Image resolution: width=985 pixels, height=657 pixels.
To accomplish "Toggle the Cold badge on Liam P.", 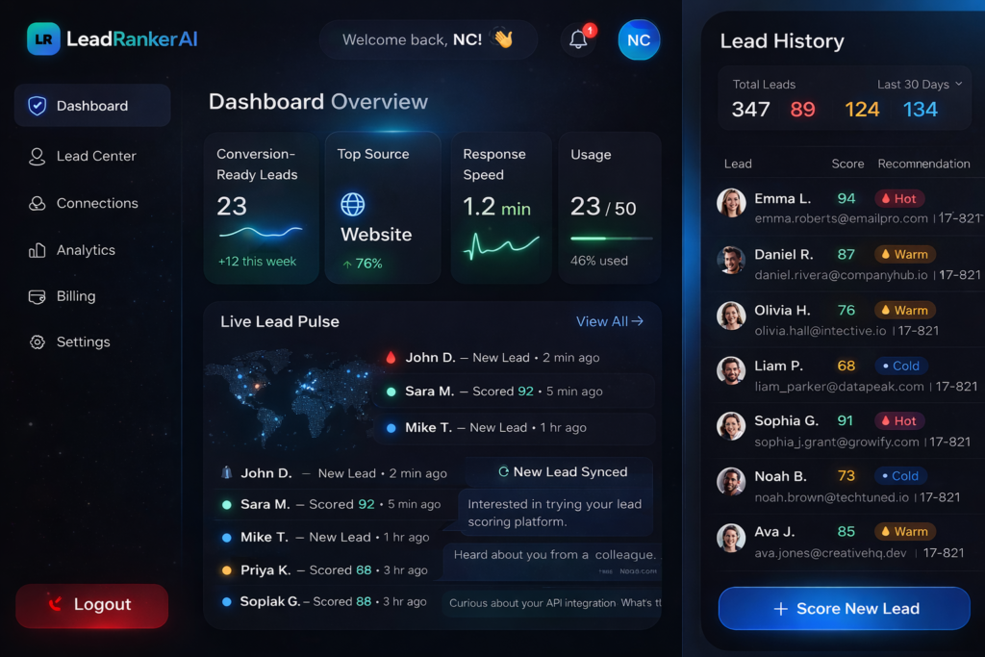I will coord(899,366).
